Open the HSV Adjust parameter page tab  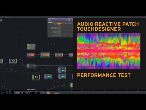coord(50,22)
